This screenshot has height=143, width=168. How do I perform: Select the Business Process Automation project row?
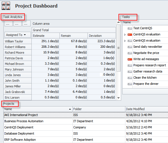coord(86,121)
